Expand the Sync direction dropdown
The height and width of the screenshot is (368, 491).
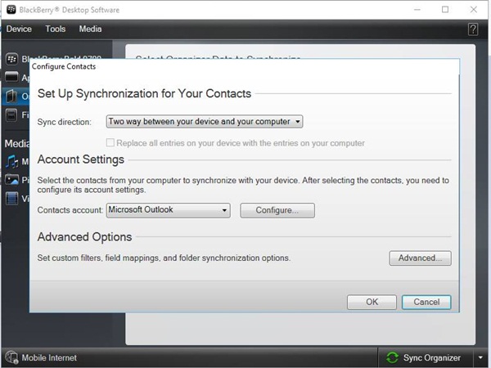pos(205,121)
